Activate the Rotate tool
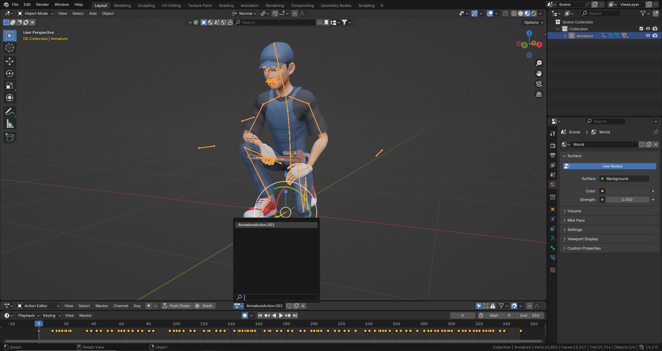The height and width of the screenshot is (351, 662). pyautogui.click(x=10, y=73)
